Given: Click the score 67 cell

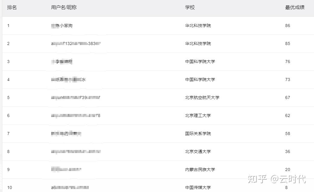Looking at the screenshot, I should point(288,98).
